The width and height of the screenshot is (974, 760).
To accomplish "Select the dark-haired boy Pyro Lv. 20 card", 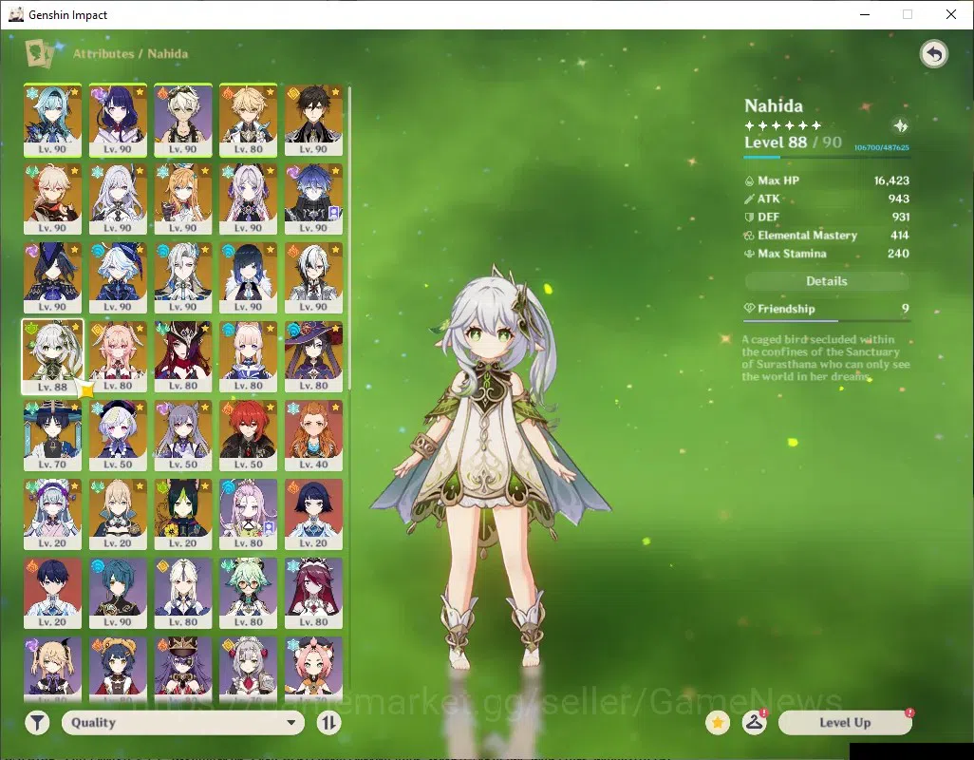I will point(53,594).
